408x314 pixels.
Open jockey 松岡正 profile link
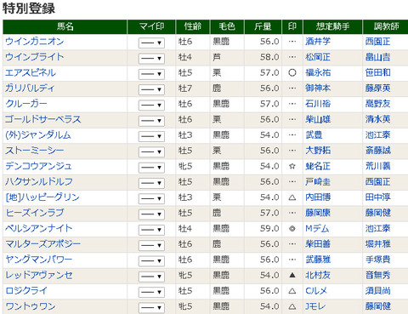[x=318, y=57]
